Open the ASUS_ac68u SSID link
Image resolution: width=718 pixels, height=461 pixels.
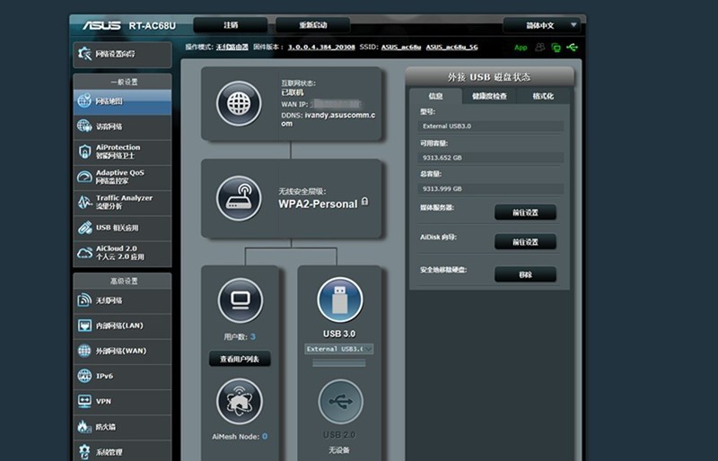coord(400,48)
